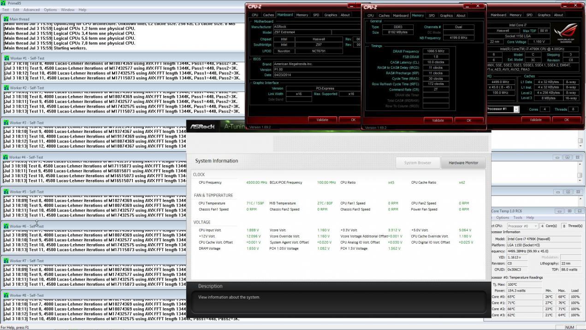Open the Help menu in Prime95
The height and width of the screenshot is (330, 586).
pos(83,10)
